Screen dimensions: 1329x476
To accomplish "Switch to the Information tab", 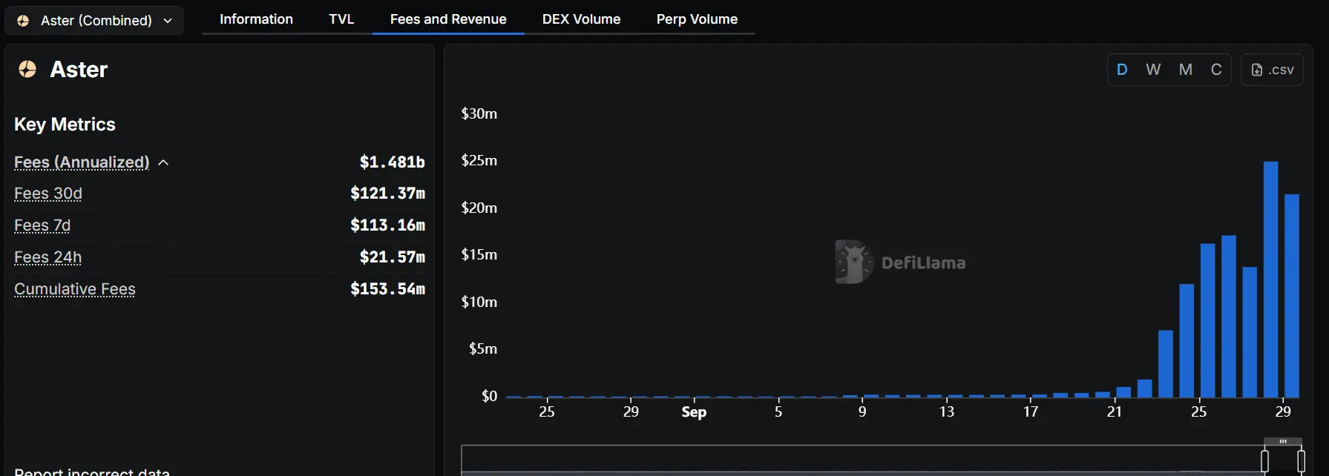I will [x=256, y=19].
